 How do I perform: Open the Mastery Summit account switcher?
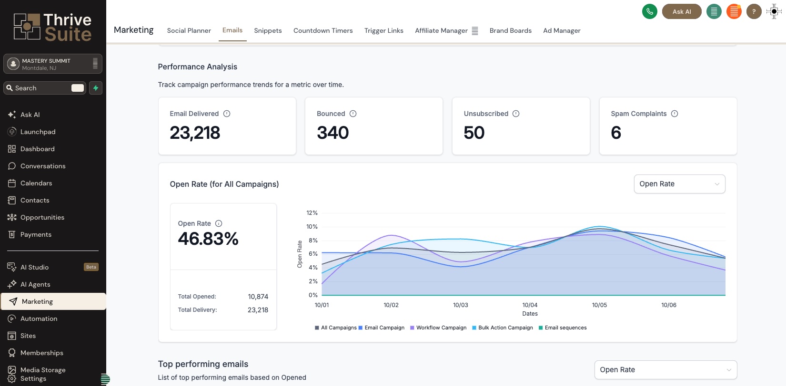53,64
